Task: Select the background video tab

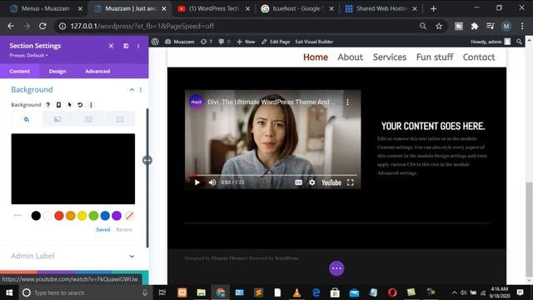Action: [x=120, y=119]
